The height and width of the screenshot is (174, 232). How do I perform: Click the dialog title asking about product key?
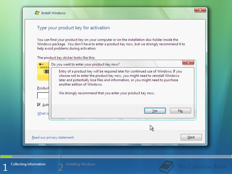pos(85,64)
